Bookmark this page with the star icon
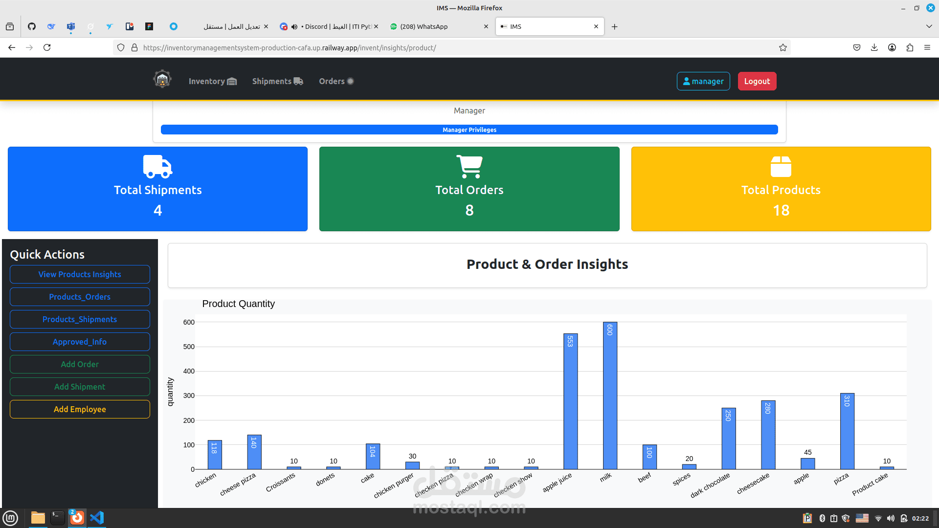Viewport: 939px width, 528px height. (x=783, y=47)
